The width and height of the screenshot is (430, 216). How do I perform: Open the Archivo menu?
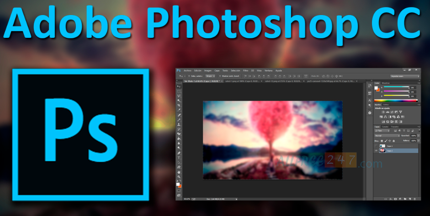tap(187, 71)
